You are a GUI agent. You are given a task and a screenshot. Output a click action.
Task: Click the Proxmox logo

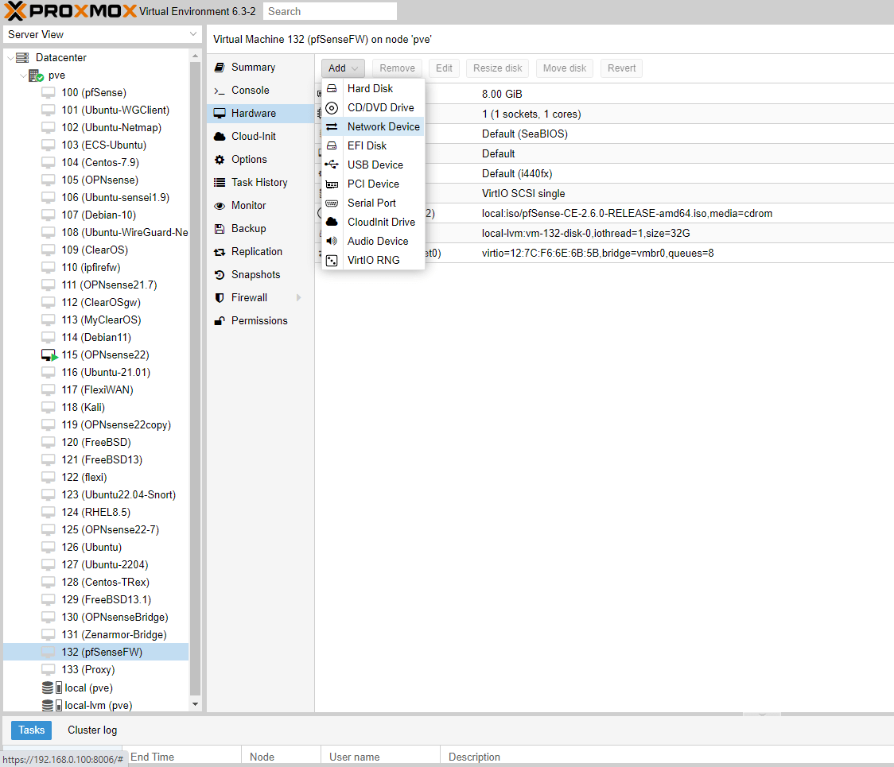click(71, 11)
